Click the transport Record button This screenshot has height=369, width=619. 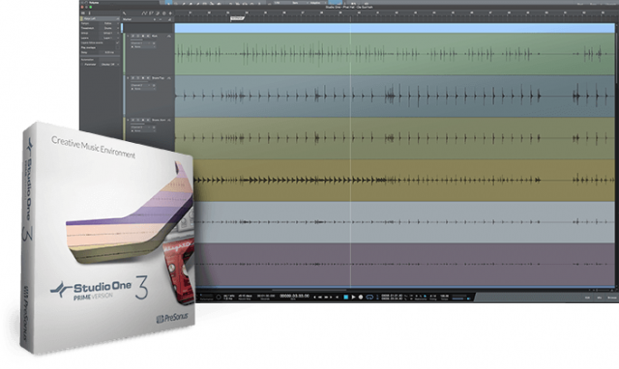click(361, 297)
